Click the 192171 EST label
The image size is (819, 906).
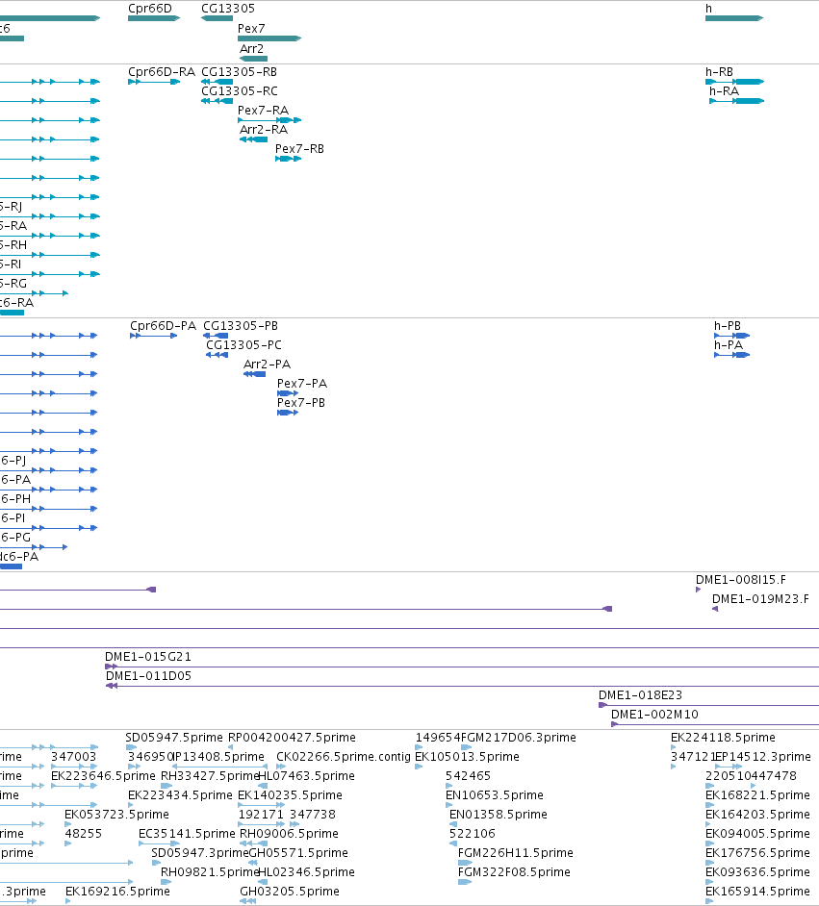261,814
